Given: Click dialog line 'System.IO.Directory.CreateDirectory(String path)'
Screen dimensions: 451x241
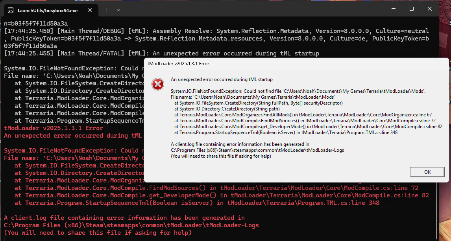Looking at the screenshot, I should [x=227, y=109].
